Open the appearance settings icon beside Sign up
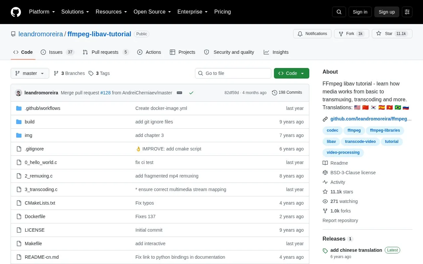This screenshot has width=423, height=264. [x=407, y=12]
